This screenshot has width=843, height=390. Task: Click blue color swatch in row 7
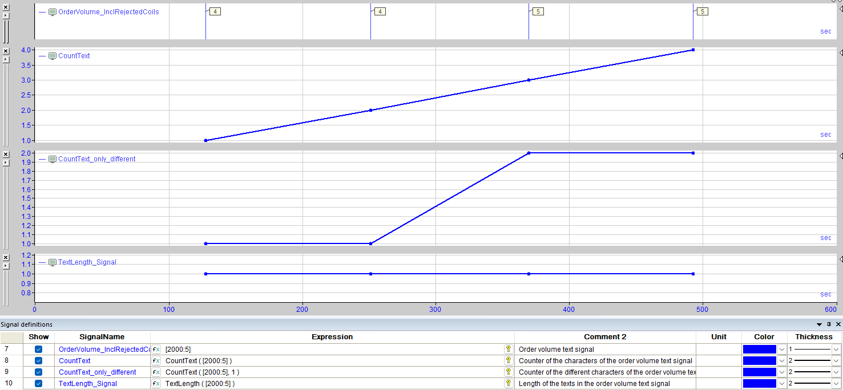coord(760,350)
